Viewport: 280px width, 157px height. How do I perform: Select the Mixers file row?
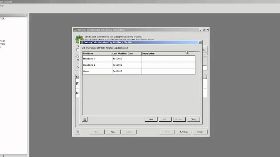coord(139,71)
